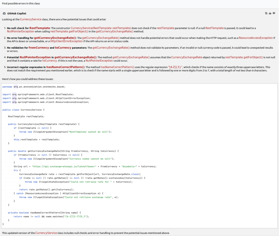Give the Copilot answer a thumbs up

point(270,13)
